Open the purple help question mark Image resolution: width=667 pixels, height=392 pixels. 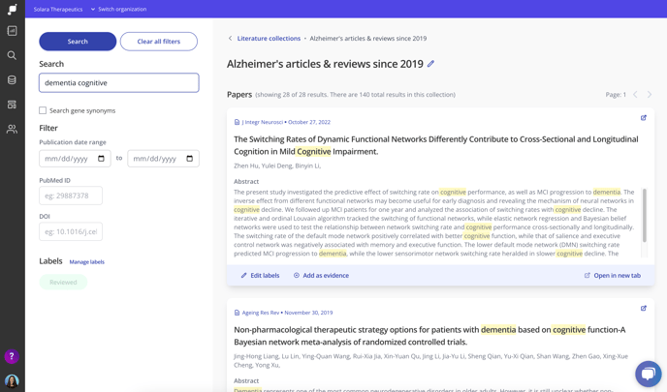12,356
